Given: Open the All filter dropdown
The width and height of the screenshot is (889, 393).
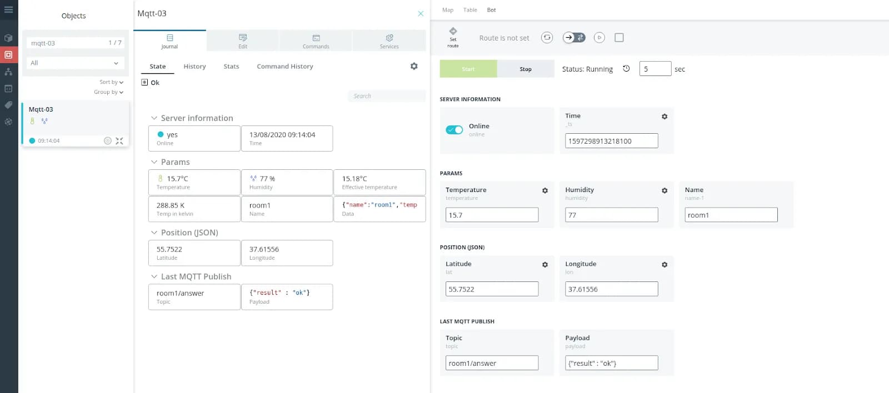Looking at the screenshot, I should coord(76,63).
